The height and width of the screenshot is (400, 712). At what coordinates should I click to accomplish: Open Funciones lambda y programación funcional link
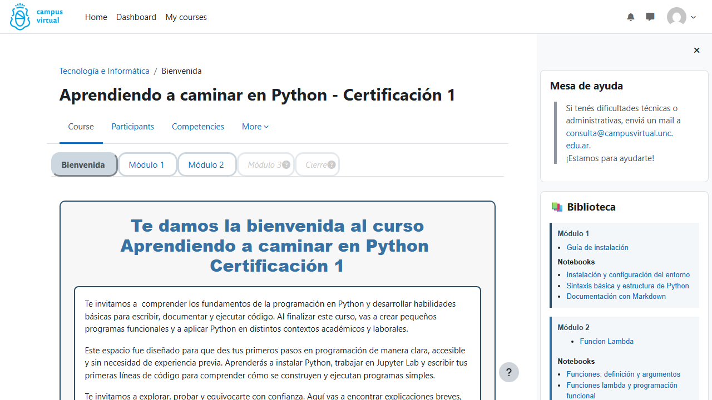tap(622, 391)
